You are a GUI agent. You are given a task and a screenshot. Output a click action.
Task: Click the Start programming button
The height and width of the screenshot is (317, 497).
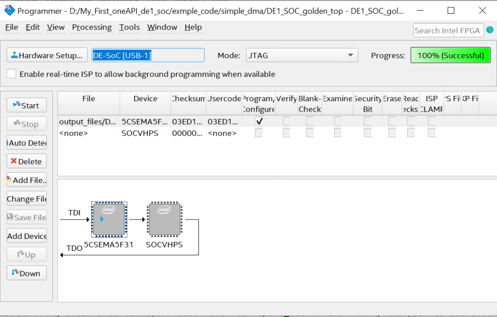[x=27, y=105]
